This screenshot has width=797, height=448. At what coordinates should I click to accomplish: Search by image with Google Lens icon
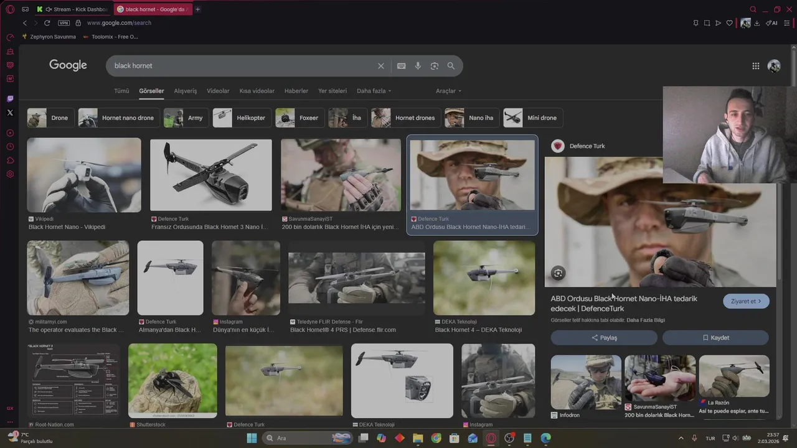coord(435,66)
